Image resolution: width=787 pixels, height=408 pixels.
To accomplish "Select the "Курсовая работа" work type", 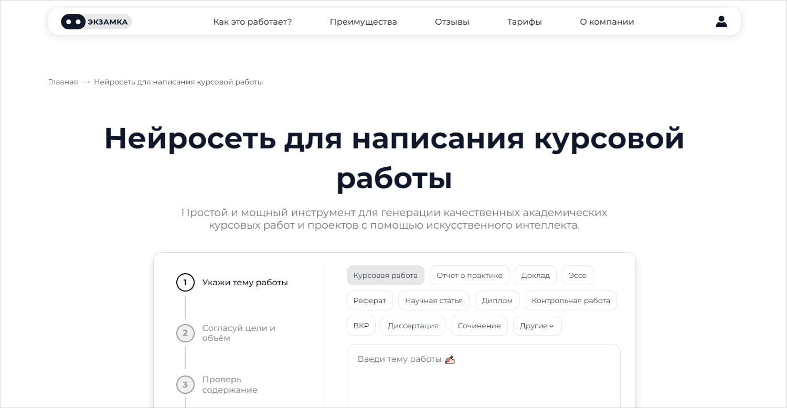I will pos(386,275).
